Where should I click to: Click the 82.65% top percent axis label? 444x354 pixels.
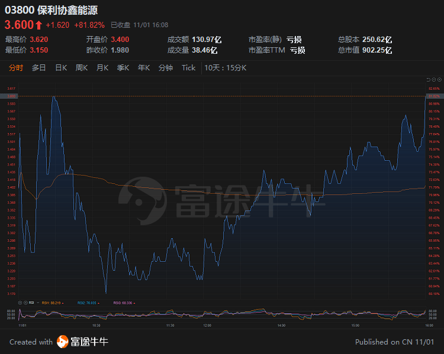click(435, 89)
